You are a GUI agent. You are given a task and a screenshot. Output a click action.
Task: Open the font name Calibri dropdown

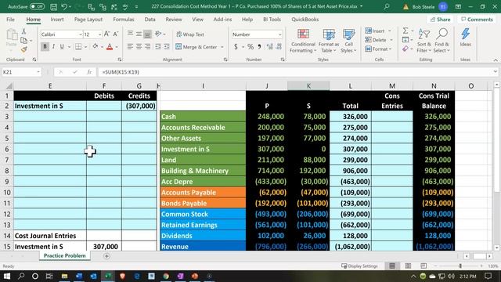click(x=80, y=34)
